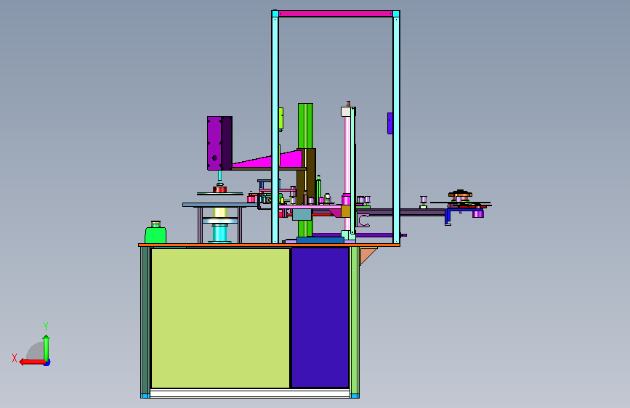Select the lime green block on left post
Screen dimensions: 630x408
tap(281, 118)
